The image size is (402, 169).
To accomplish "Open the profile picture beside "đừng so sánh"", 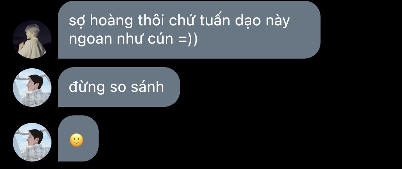I will (32, 87).
